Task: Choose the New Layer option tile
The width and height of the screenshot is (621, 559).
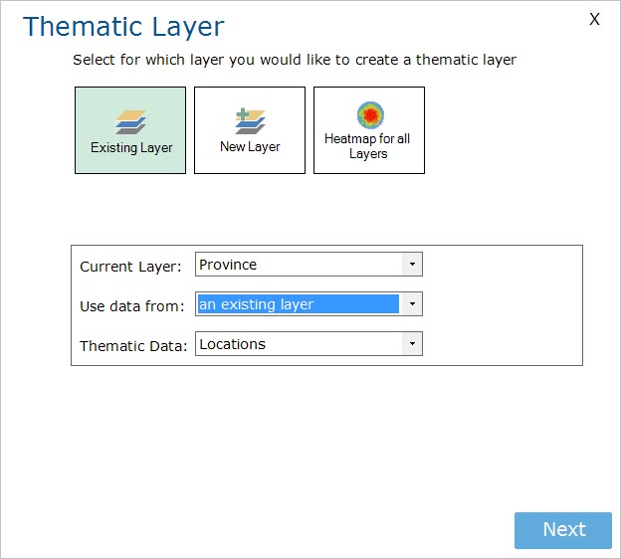Action: 250,130
